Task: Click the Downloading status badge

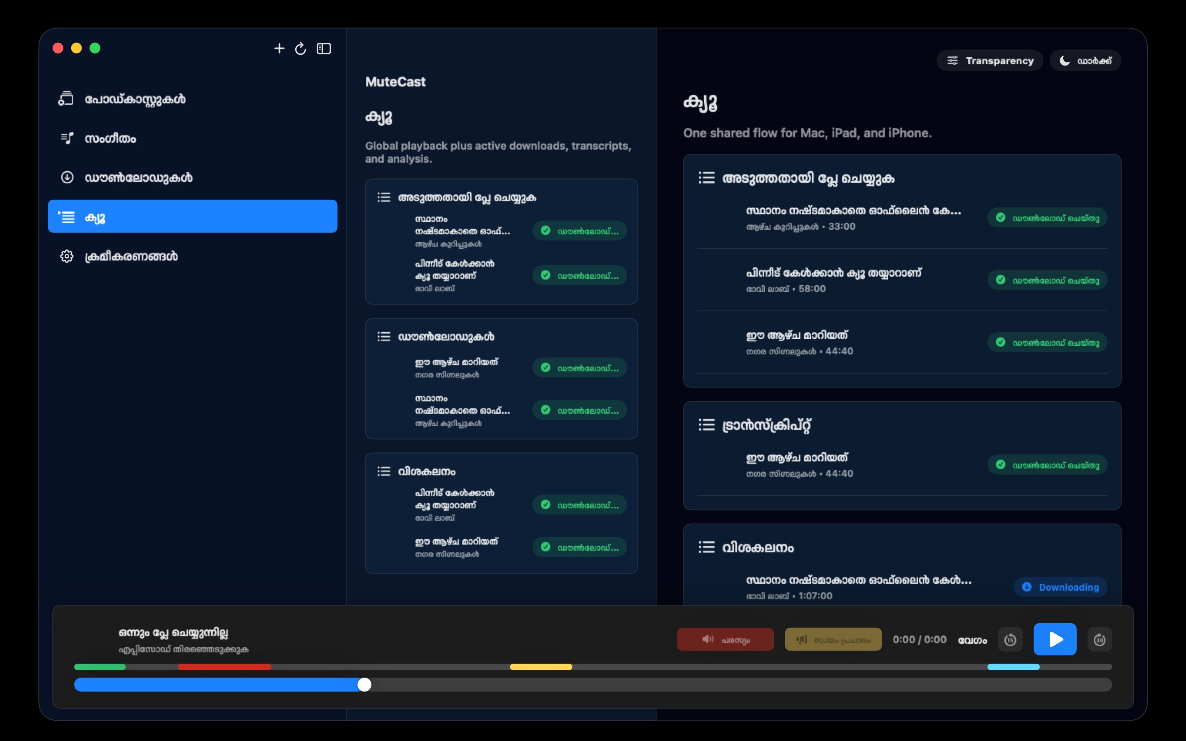Action: coord(1060,587)
